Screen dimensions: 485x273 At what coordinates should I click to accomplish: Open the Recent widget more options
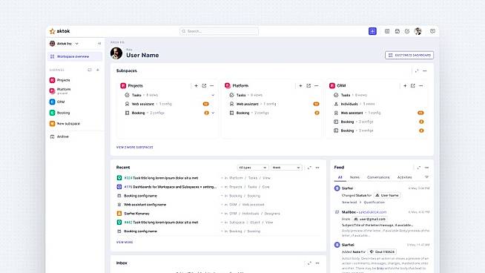point(317,168)
